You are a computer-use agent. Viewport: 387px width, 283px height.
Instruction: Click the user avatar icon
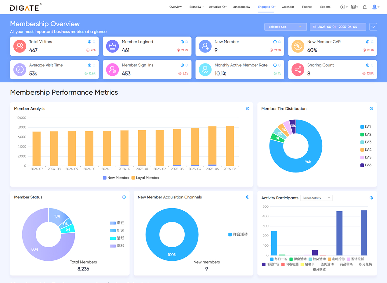click(x=374, y=7)
